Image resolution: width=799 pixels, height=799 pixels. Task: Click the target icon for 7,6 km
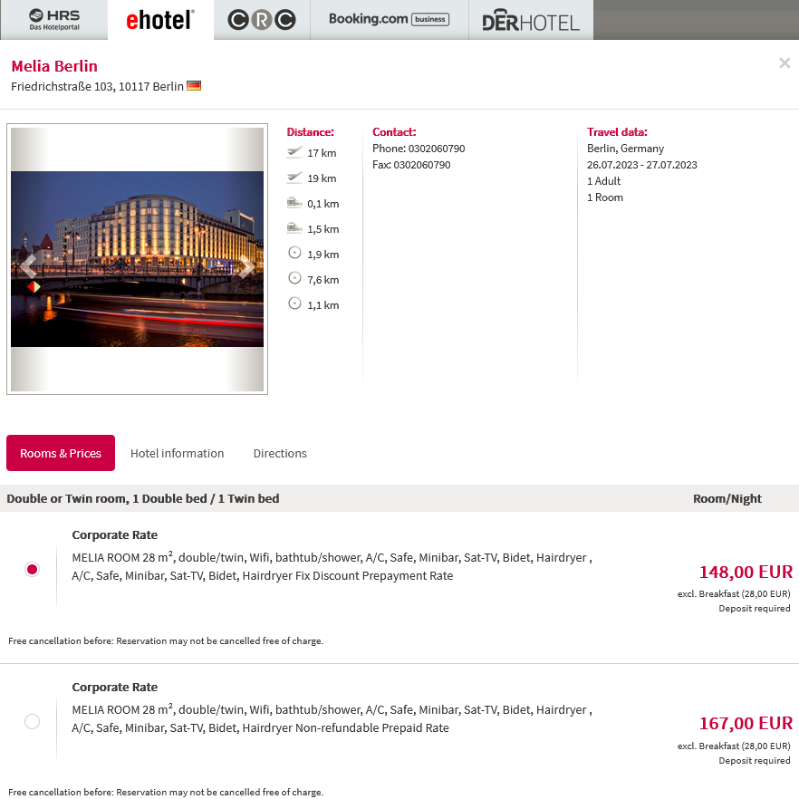click(294, 278)
